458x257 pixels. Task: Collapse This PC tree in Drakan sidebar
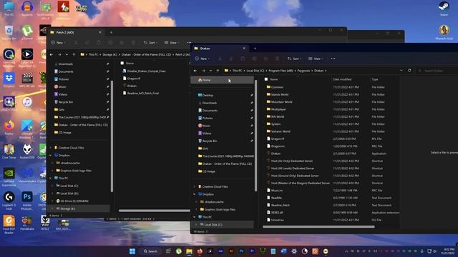[194, 217]
